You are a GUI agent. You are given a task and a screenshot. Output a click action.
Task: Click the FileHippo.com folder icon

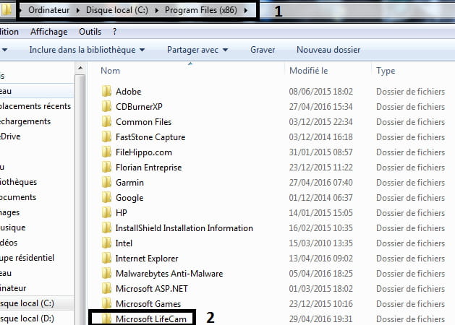point(106,152)
